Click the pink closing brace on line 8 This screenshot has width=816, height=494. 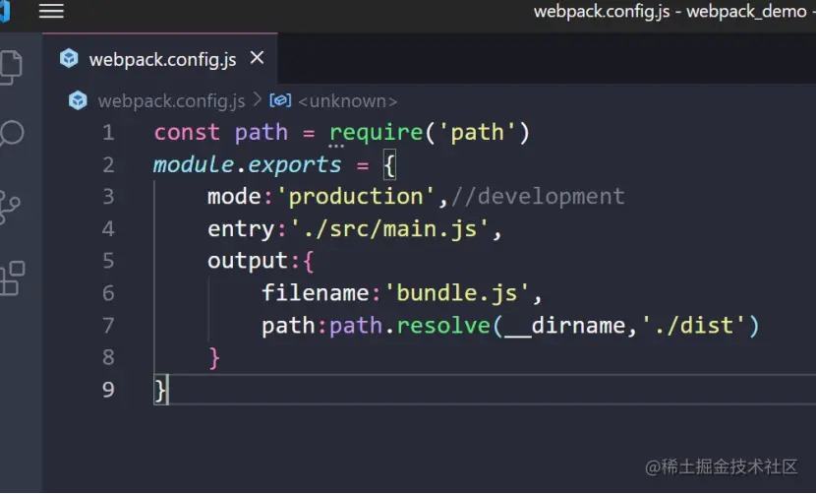click(x=214, y=358)
